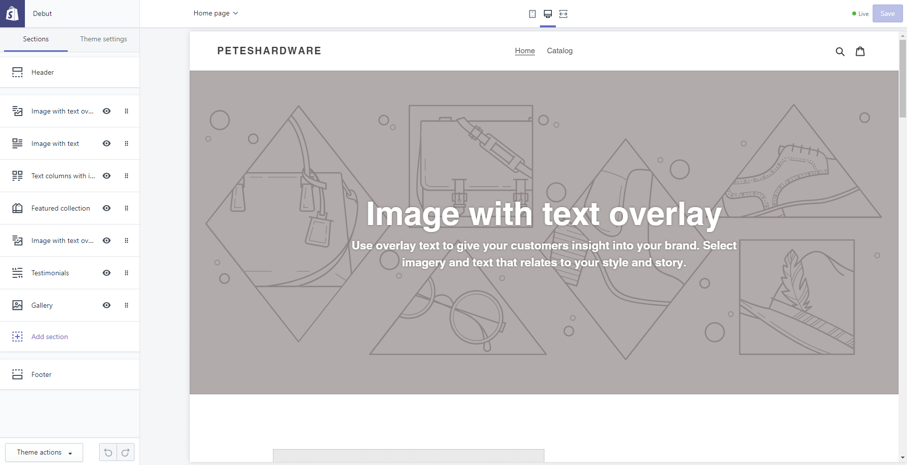The height and width of the screenshot is (465, 907).
Task: Click the search icon in the storefront header
Action: point(840,51)
